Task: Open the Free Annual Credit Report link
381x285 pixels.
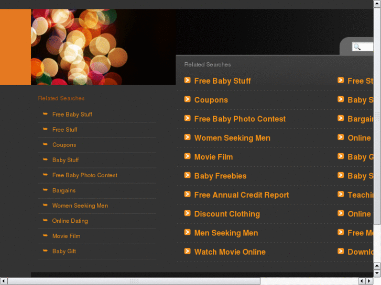Action: pyautogui.click(x=242, y=195)
